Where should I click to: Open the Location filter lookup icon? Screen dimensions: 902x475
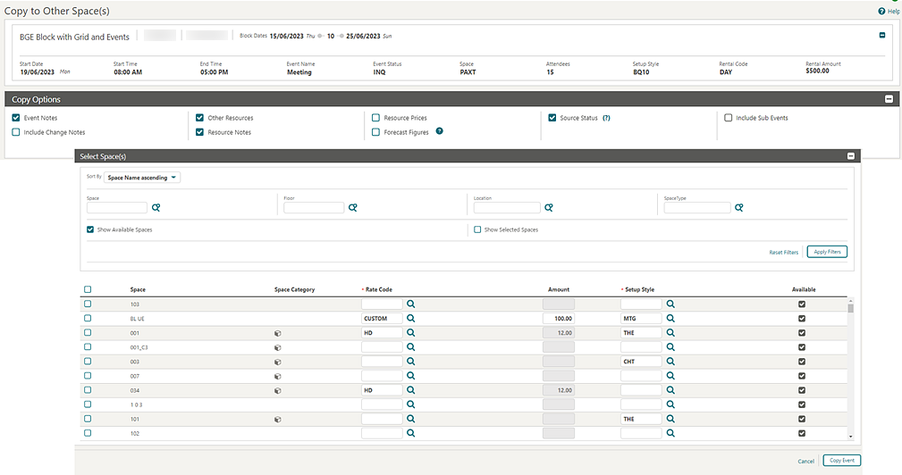point(549,208)
